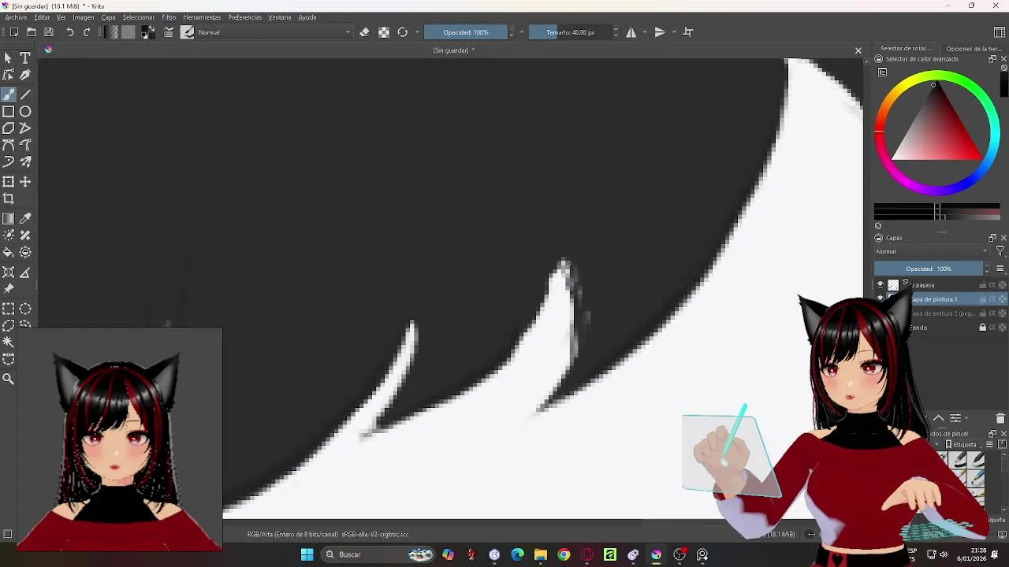Viewport: 1009px width, 567px height.
Task: Open the Preferencias menu
Action: tap(244, 17)
